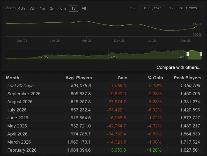Select the Last 30 Days row label
This screenshot has height=156, width=207.
(x=20, y=86)
